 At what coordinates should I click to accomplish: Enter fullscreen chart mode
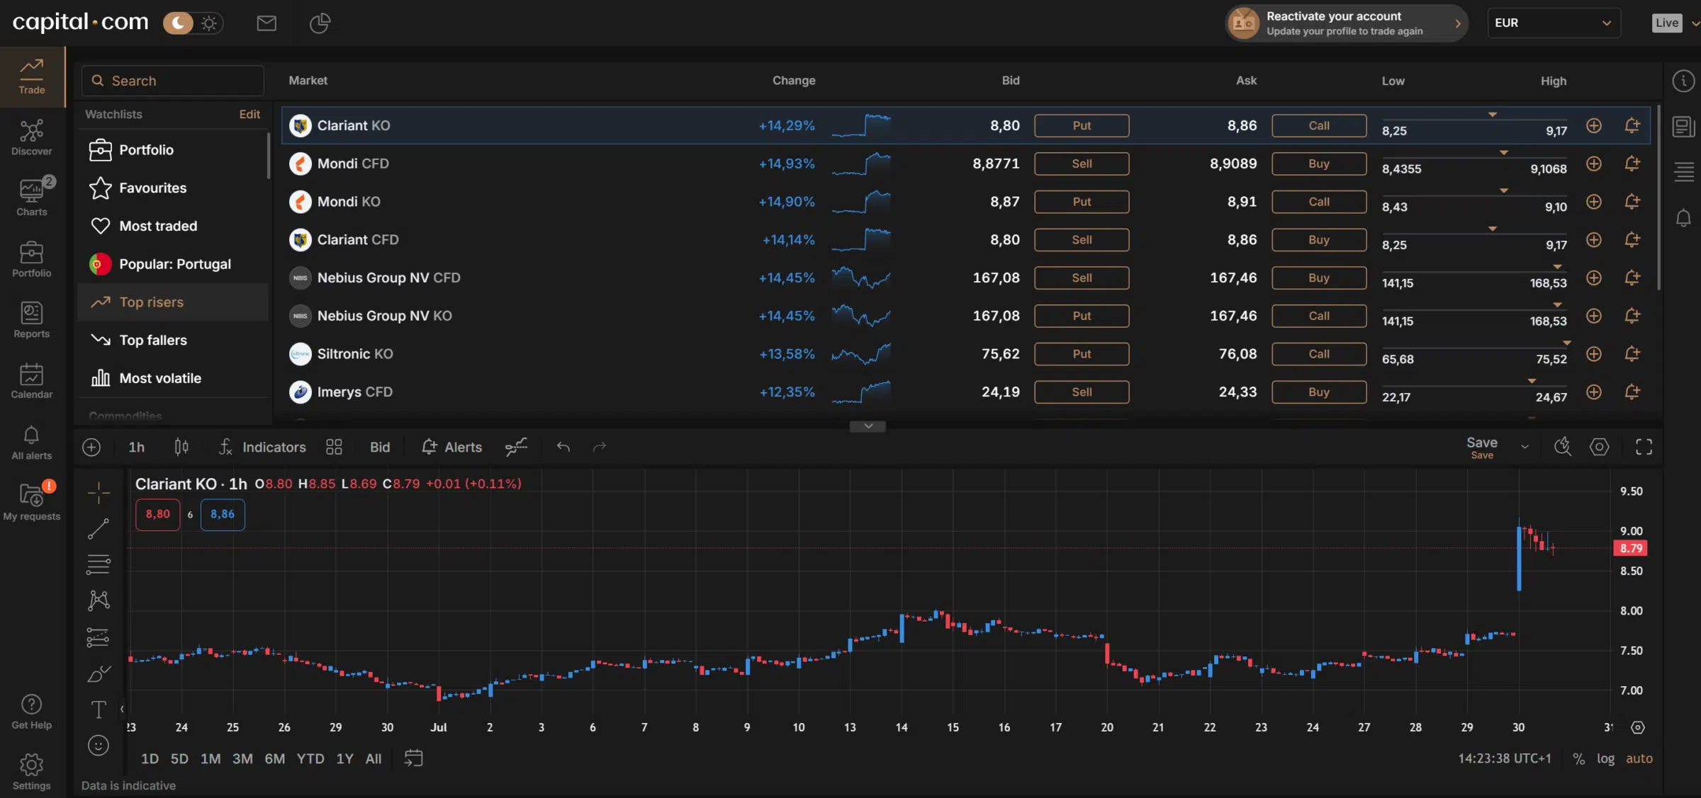(1644, 447)
